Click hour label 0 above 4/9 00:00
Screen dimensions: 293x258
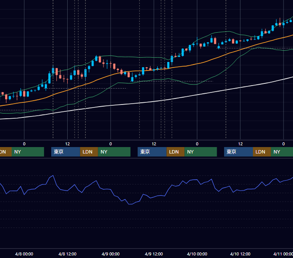point(111,144)
